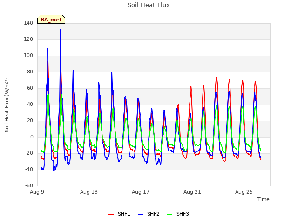Viewport: 298px width, 223px height.
Task: Click the red SHF1 legend swatch
Action: coord(111,214)
